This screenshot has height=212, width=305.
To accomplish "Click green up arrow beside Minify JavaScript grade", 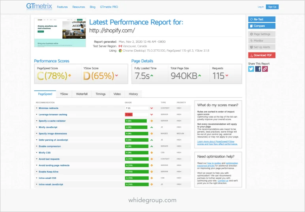I will [152, 127].
